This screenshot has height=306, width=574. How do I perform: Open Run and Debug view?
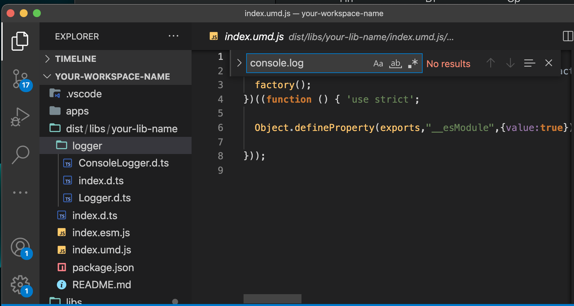[20, 117]
